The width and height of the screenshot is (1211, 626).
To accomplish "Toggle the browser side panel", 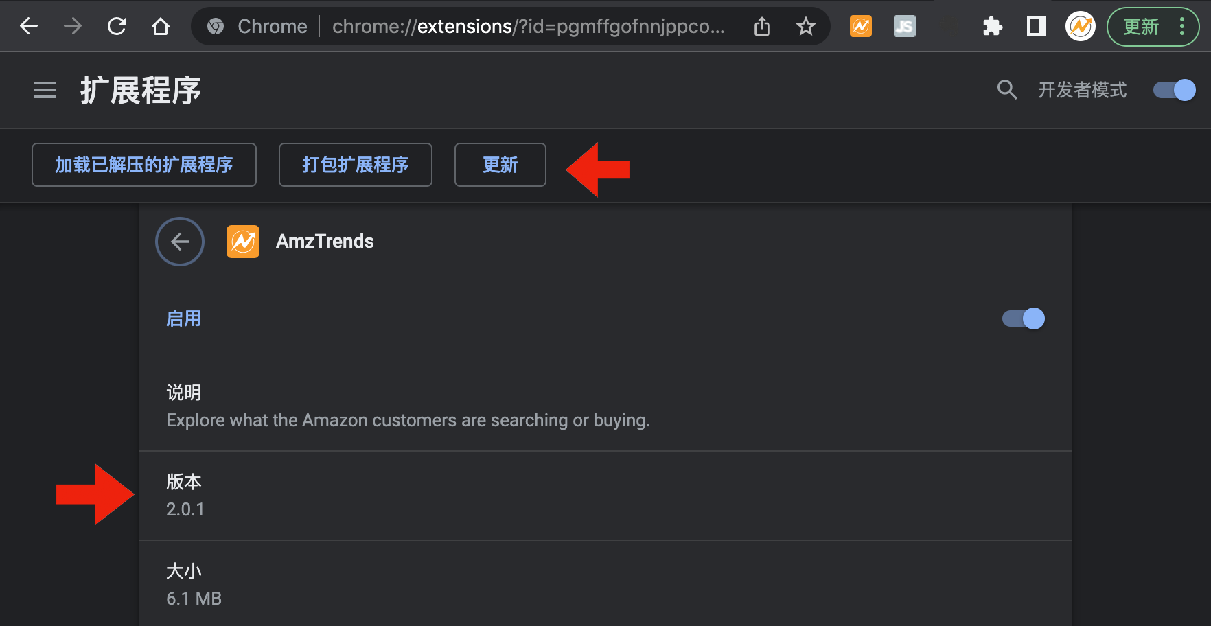I will pos(1036,27).
